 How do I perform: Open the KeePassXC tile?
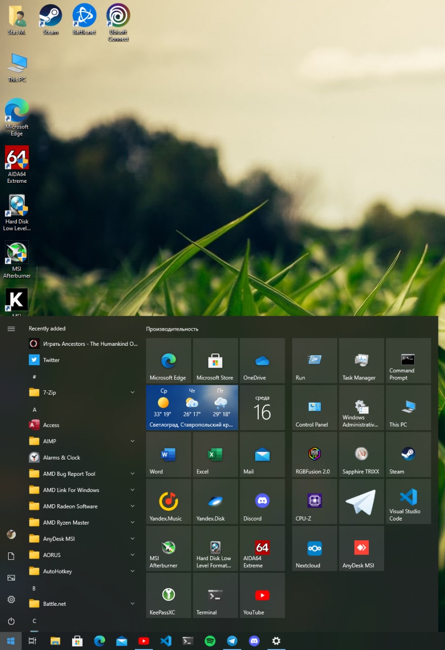tap(168, 595)
